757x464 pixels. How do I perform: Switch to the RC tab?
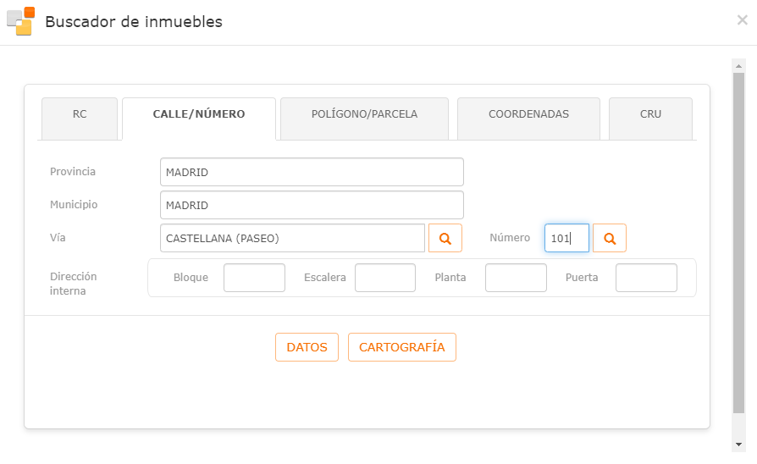(80, 119)
